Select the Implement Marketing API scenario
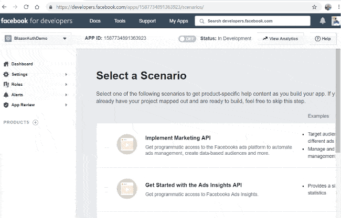Image resolution: width=341 pixels, height=218 pixels. (178, 138)
